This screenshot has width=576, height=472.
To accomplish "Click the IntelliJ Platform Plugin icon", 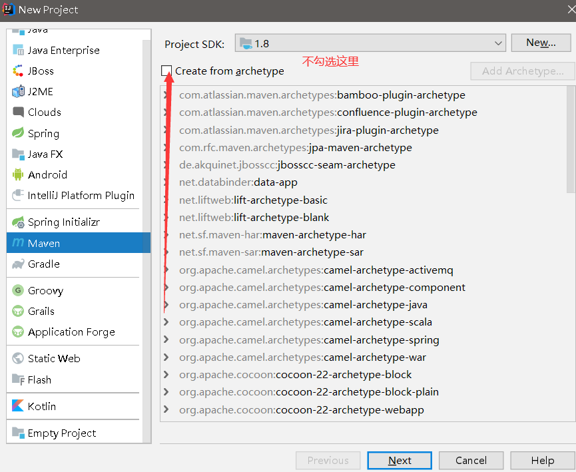I will tap(18, 195).
